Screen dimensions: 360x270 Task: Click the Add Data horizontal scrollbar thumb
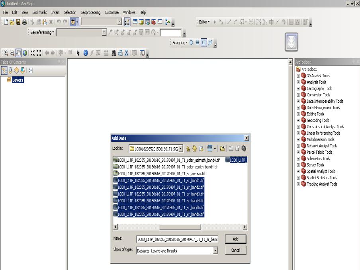[x=180, y=227]
